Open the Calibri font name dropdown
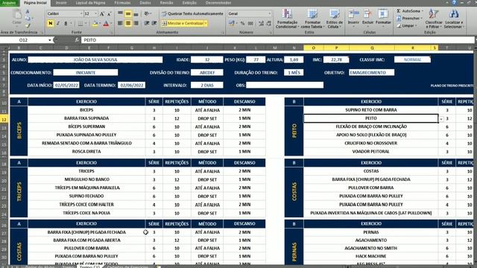This screenshot has width=477, height=268. [81, 13]
